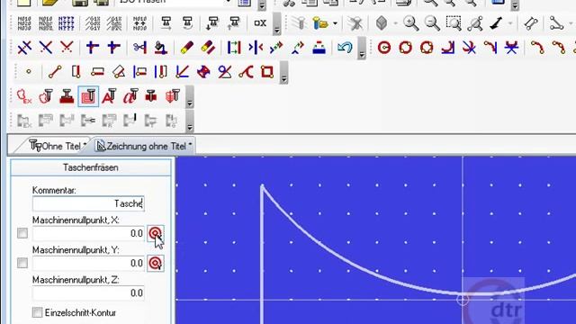
Task: Pick the single eraser tool icon
Action: pyautogui.click(x=186, y=48)
